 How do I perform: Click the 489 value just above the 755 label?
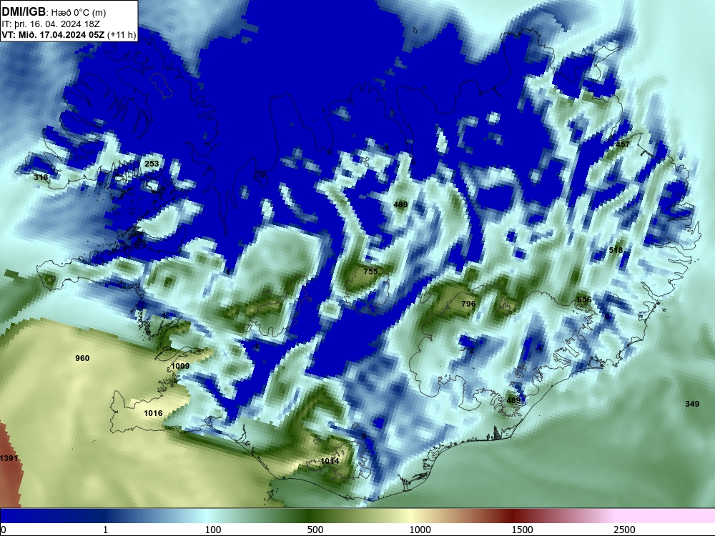coord(400,204)
